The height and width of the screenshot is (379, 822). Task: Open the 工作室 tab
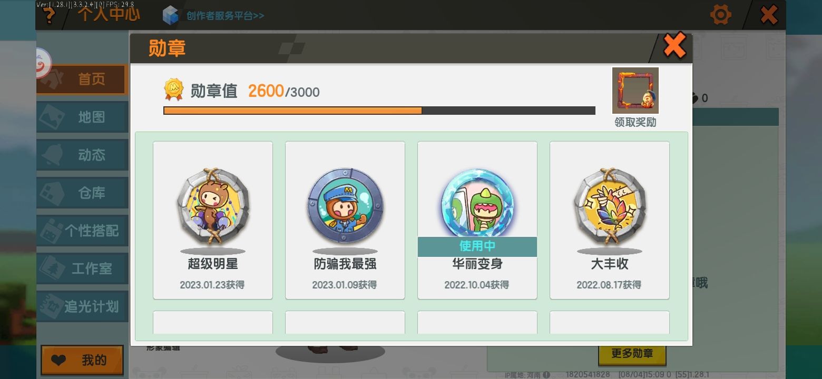[82, 269]
